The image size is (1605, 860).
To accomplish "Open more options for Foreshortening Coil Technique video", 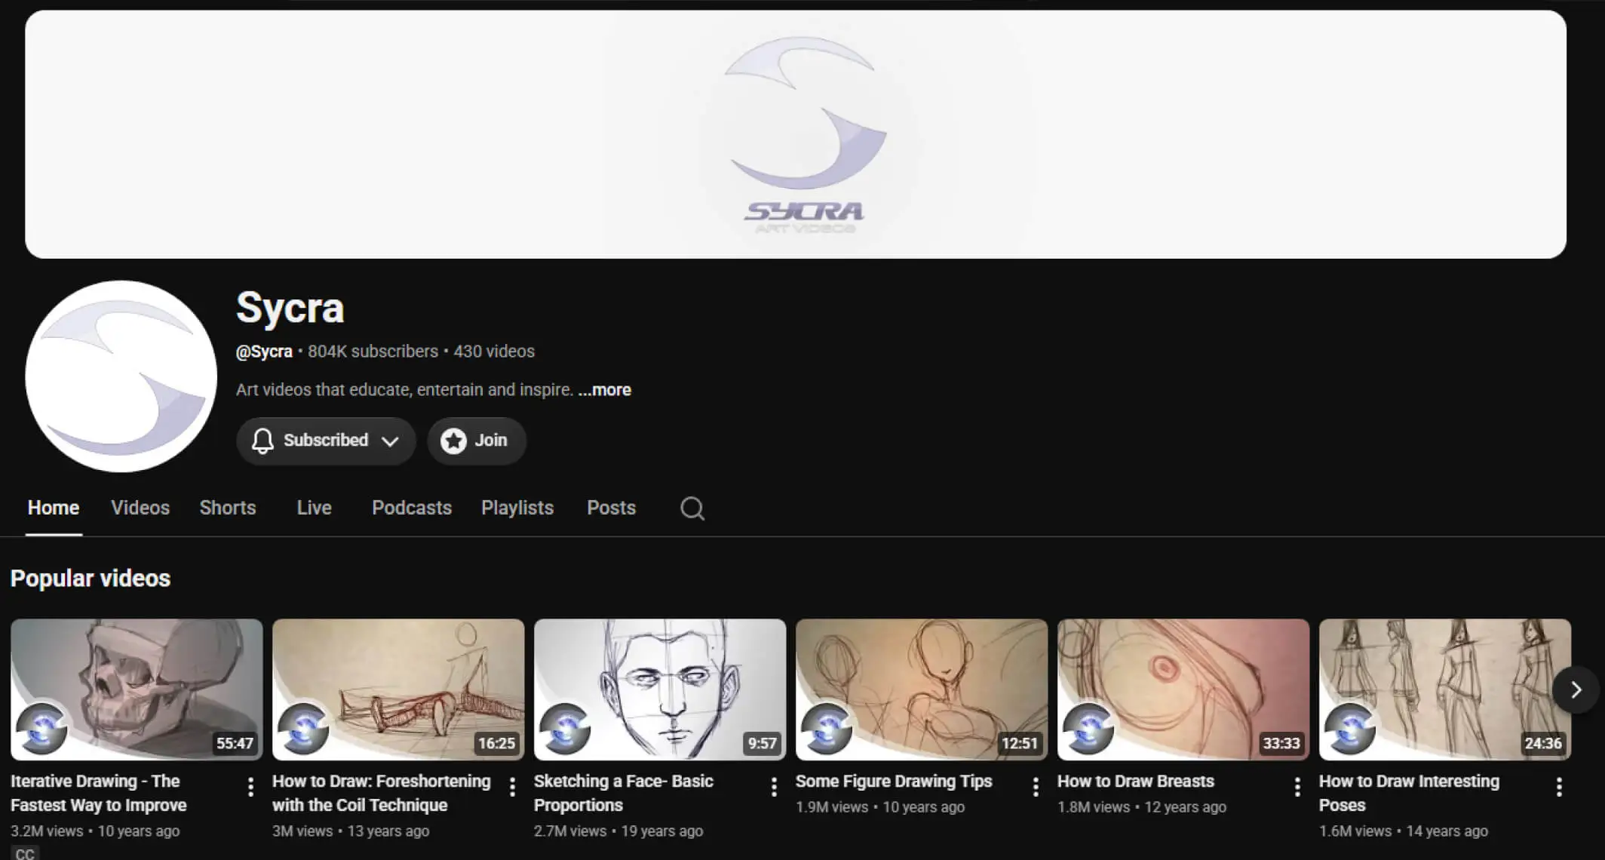I will (512, 788).
